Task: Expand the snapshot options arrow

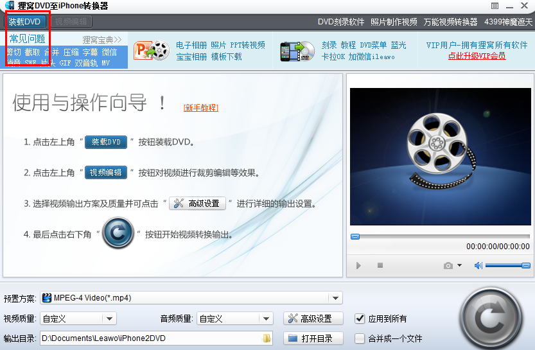Action: (460, 265)
